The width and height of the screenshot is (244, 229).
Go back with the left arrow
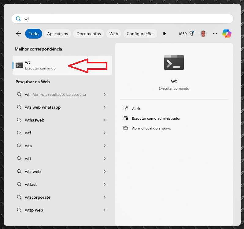[x=19, y=33]
